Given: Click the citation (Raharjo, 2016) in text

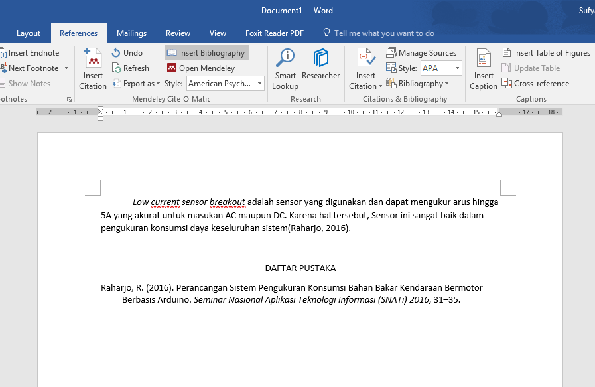Looking at the screenshot, I should [318, 228].
